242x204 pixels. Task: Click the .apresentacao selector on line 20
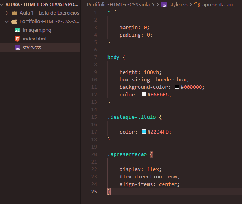127,154
